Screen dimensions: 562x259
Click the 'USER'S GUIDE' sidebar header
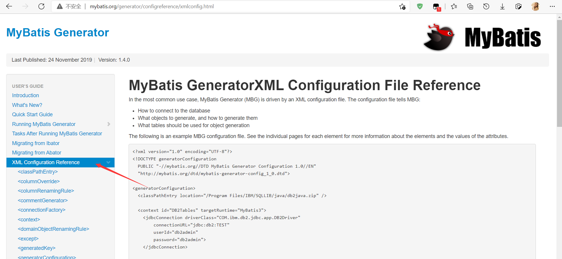[x=28, y=86]
